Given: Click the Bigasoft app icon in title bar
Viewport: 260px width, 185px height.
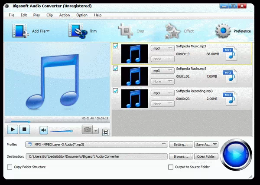Looking at the screenshot, I should 7,7.
